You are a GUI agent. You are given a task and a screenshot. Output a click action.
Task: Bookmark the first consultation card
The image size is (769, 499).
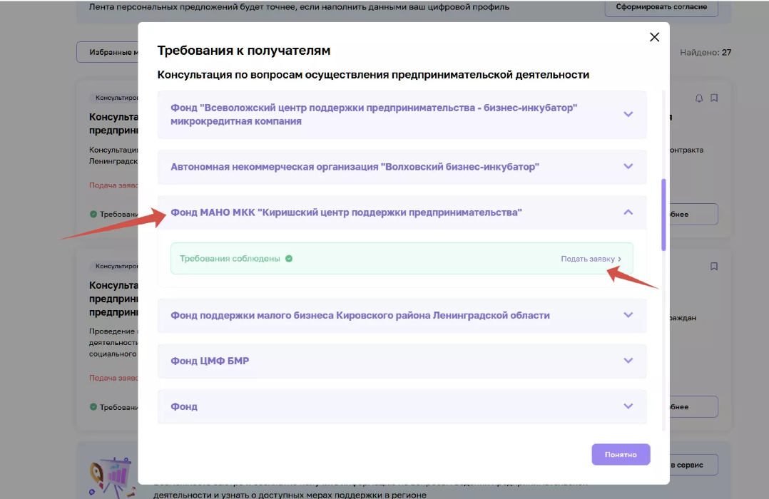(714, 98)
